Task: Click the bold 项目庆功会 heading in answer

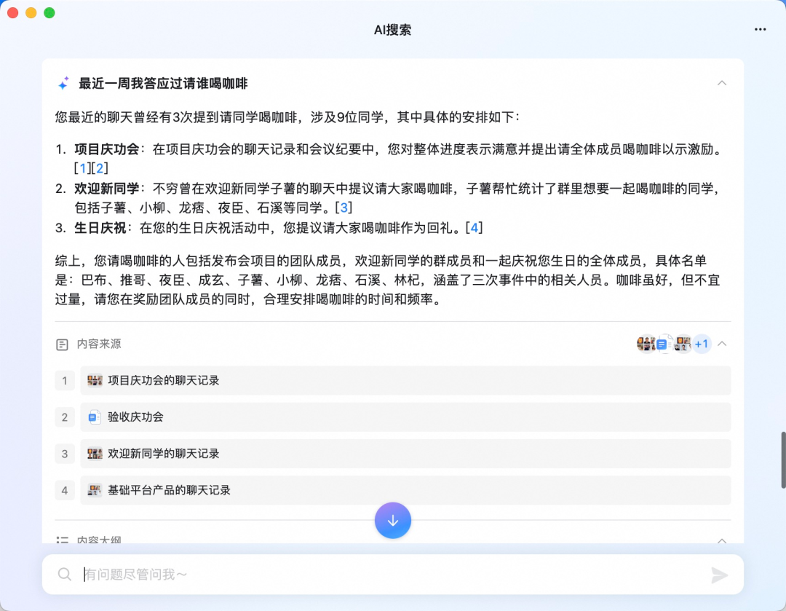Action: 107,149
